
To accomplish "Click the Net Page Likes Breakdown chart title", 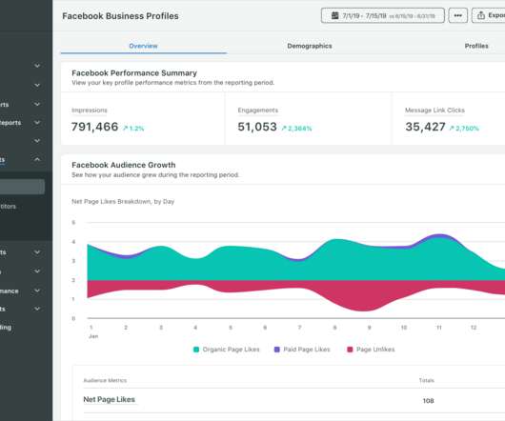I will pyautogui.click(x=123, y=202).
